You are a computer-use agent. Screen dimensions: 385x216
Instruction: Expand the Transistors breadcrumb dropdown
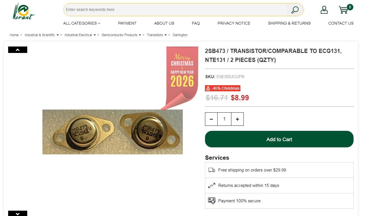tap(165, 35)
